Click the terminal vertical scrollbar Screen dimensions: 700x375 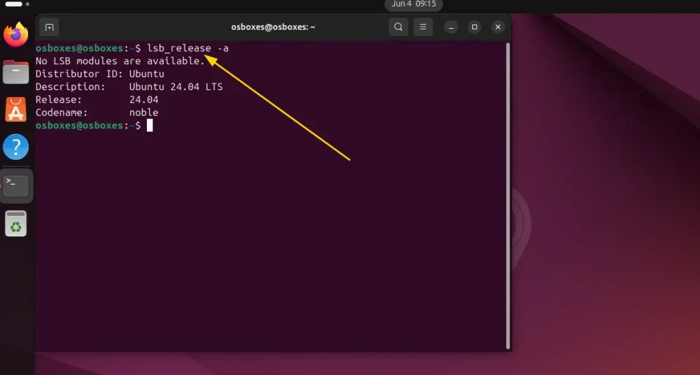coord(508,196)
